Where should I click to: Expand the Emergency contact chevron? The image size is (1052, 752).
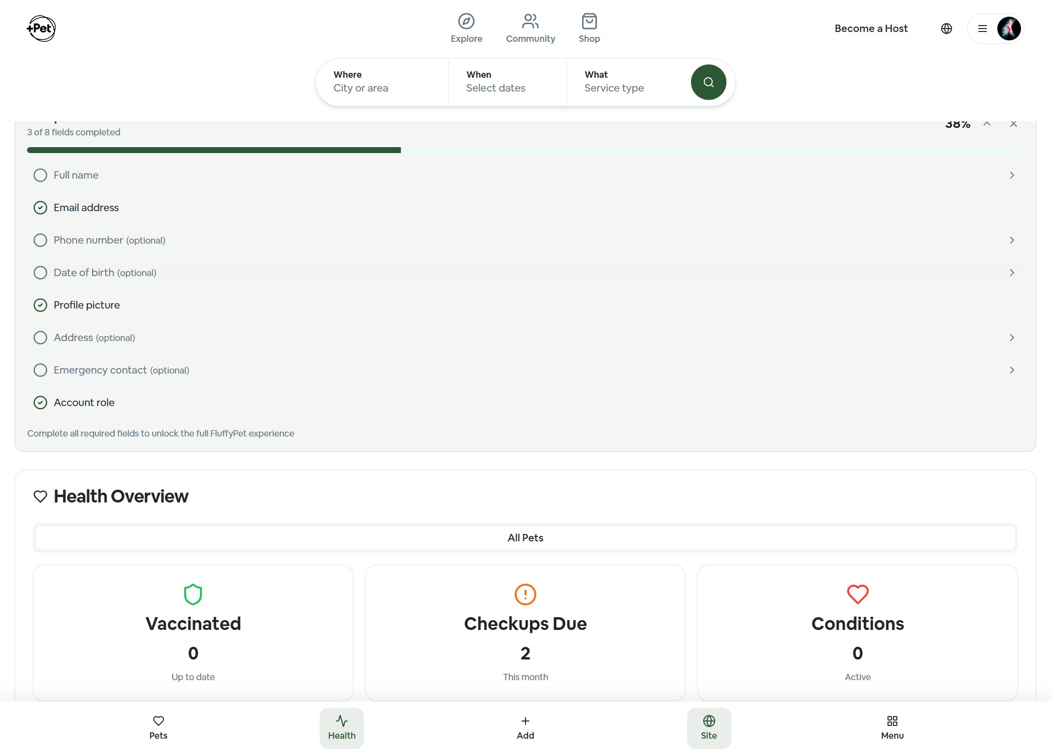coord(1012,370)
